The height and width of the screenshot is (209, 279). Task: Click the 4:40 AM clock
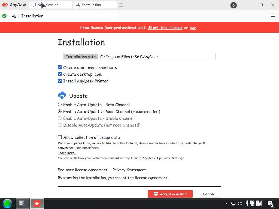tap(254, 204)
